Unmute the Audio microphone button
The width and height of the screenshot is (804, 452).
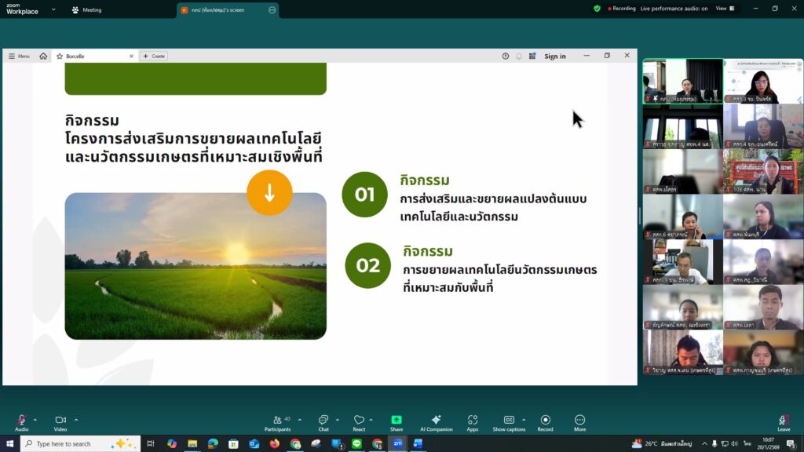21,421
